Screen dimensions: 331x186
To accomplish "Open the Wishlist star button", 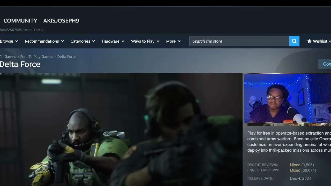I will [x=319, y=41].
